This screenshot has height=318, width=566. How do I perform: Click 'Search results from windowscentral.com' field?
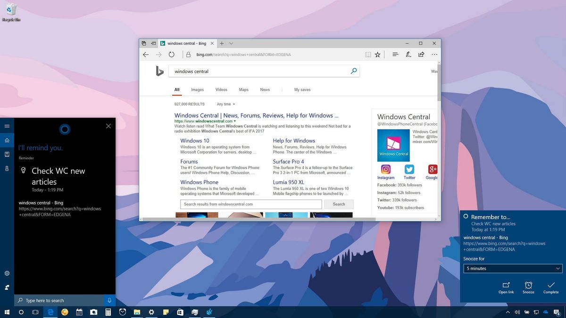pos(251,204)
